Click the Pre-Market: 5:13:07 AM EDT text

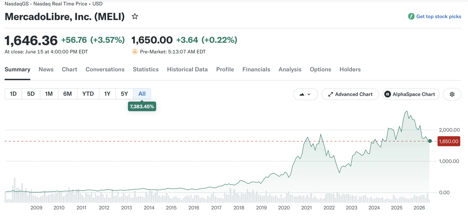(x=173, y=52)
